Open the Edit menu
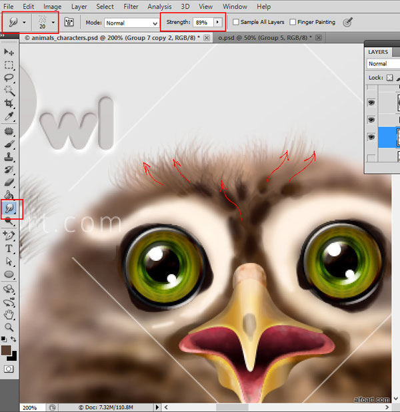Viewport: 400px width, 412px height. click(29, 7)
